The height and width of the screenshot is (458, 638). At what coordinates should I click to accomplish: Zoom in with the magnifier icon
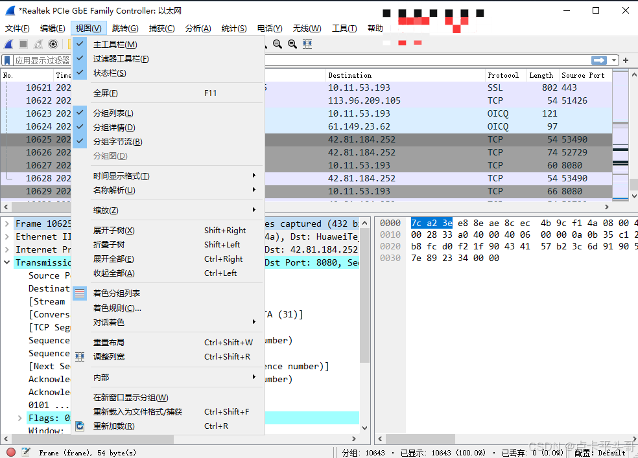[265, 43]
